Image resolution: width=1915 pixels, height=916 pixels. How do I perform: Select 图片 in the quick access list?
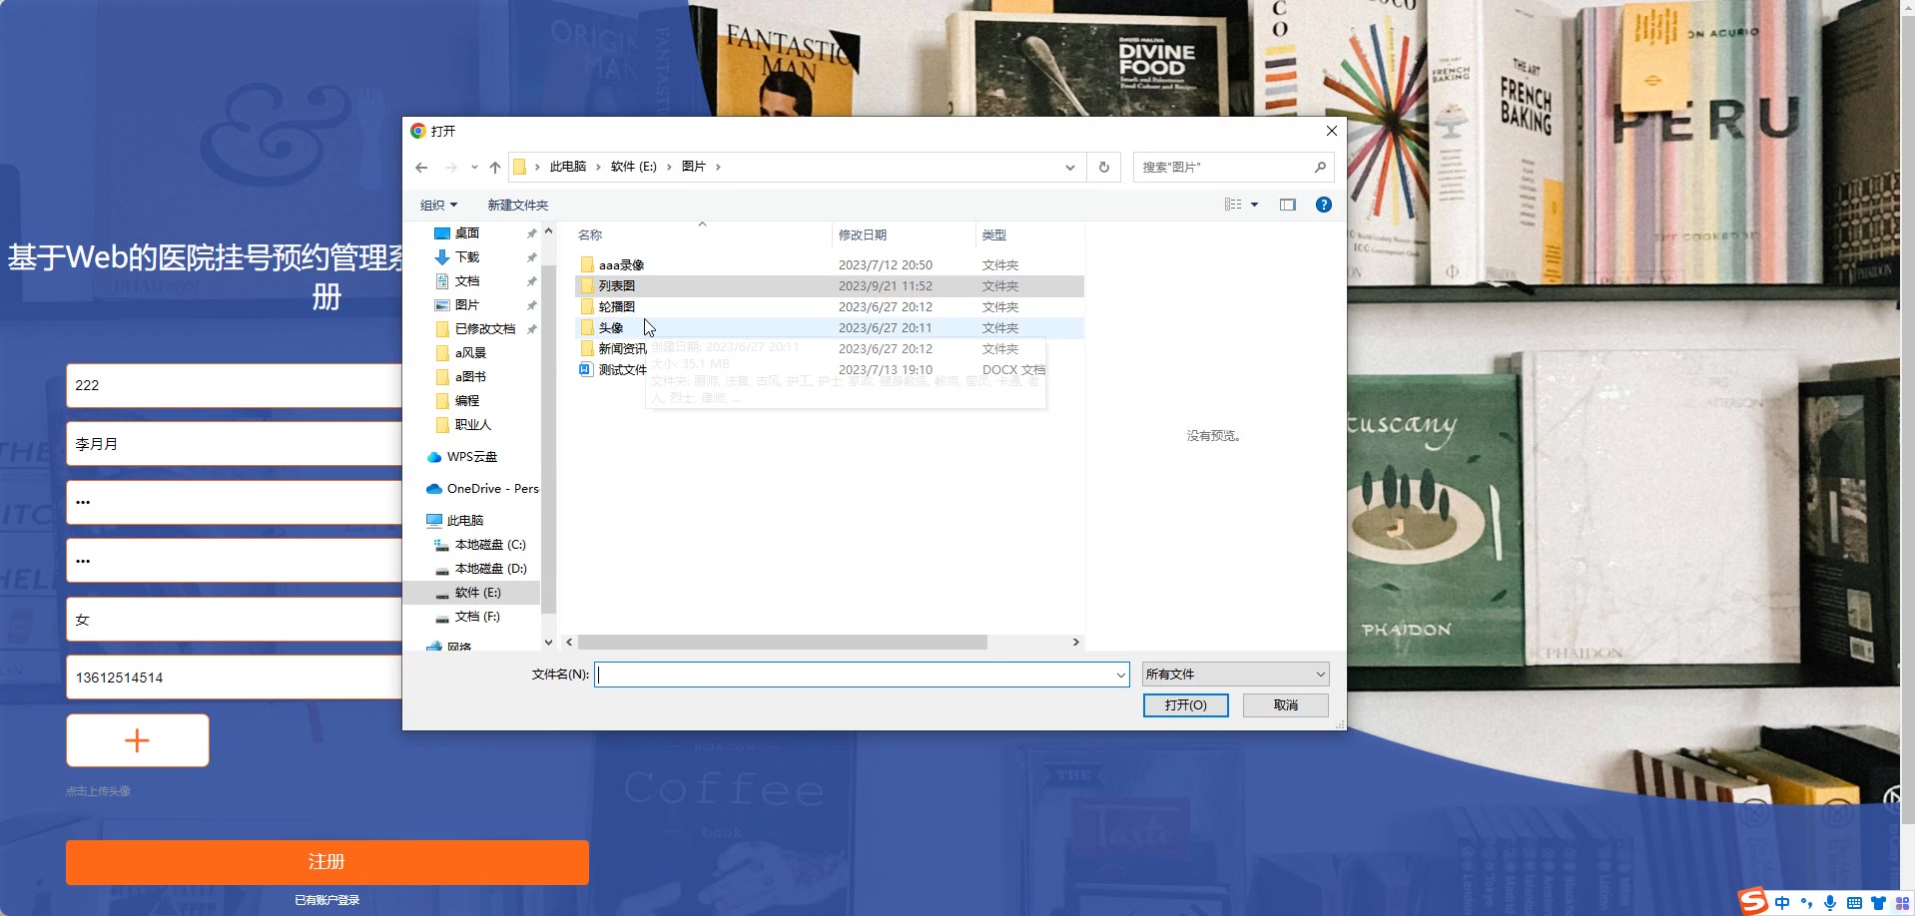click(x=467, y=305)
